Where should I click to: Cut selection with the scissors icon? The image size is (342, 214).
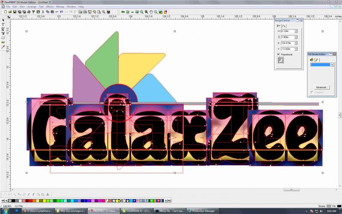43,12
